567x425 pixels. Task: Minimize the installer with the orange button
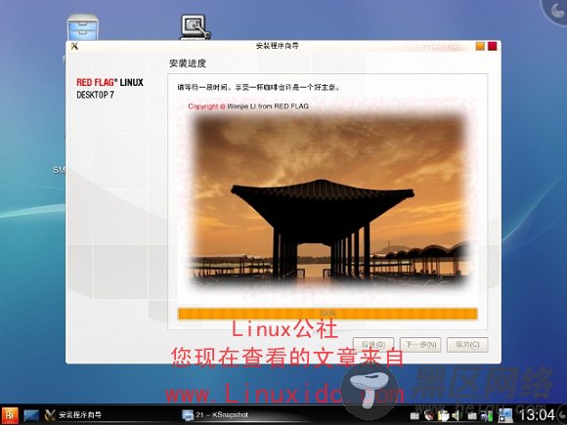480,46
